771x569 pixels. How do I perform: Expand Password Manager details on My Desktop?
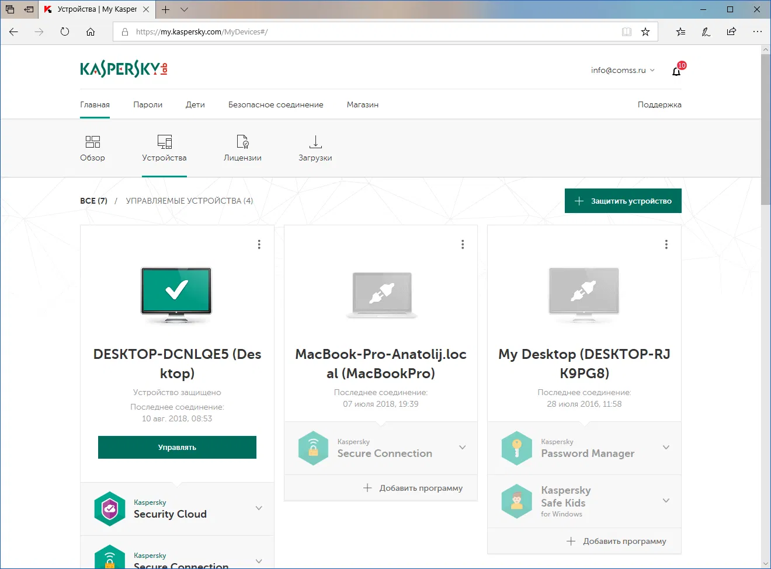coord(665,448)
